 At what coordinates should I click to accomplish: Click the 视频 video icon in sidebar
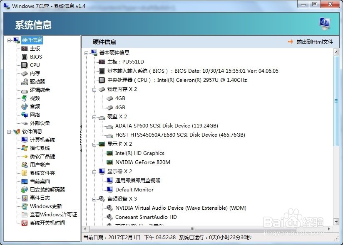click(25, 98)
